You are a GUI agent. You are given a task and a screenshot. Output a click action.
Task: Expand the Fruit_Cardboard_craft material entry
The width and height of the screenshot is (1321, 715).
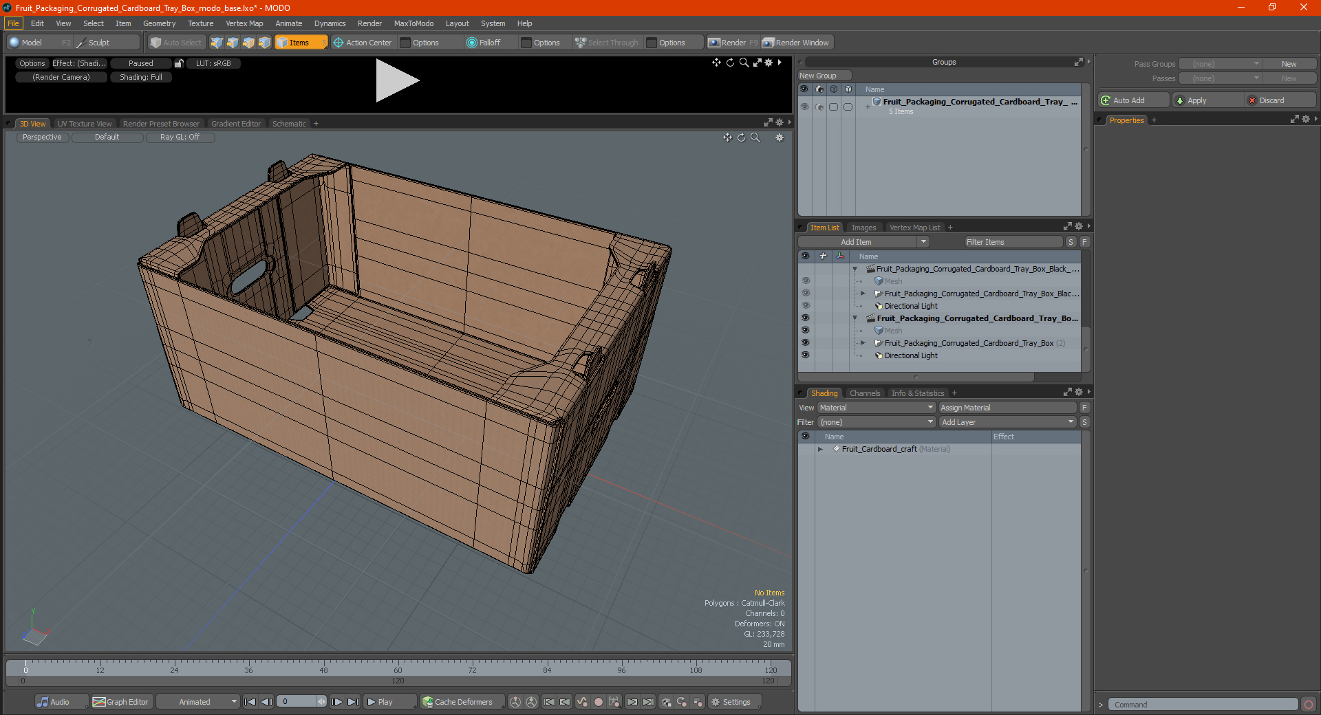[x=820, y=449]
